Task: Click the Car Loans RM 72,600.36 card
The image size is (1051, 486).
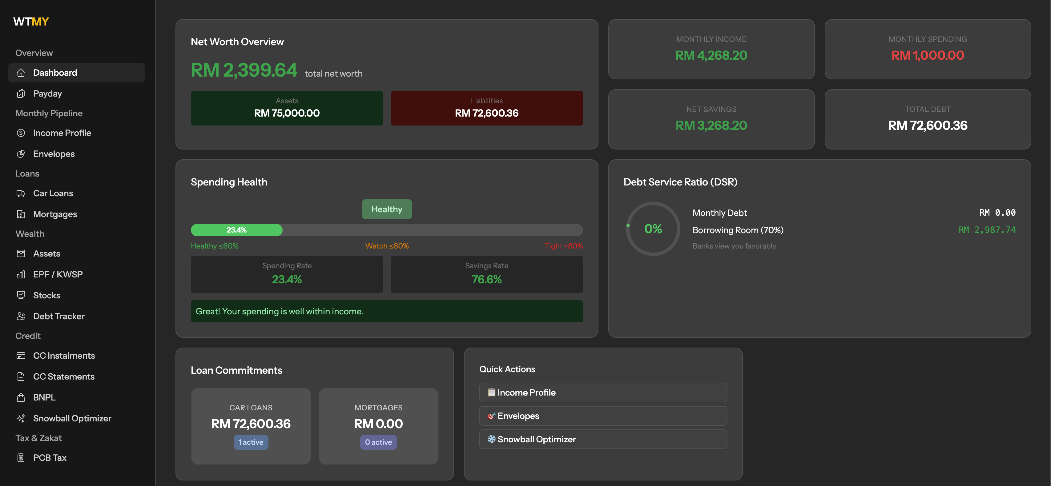Action: [251, 426]
